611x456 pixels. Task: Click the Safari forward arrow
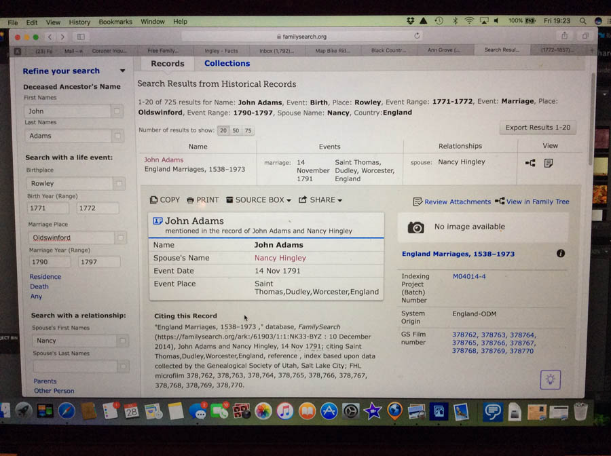pyautogui.click(x=62, y=37)
